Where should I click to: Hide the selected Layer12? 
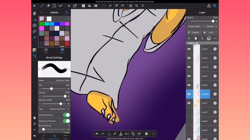pyautogui.click(x=189, y=94)
